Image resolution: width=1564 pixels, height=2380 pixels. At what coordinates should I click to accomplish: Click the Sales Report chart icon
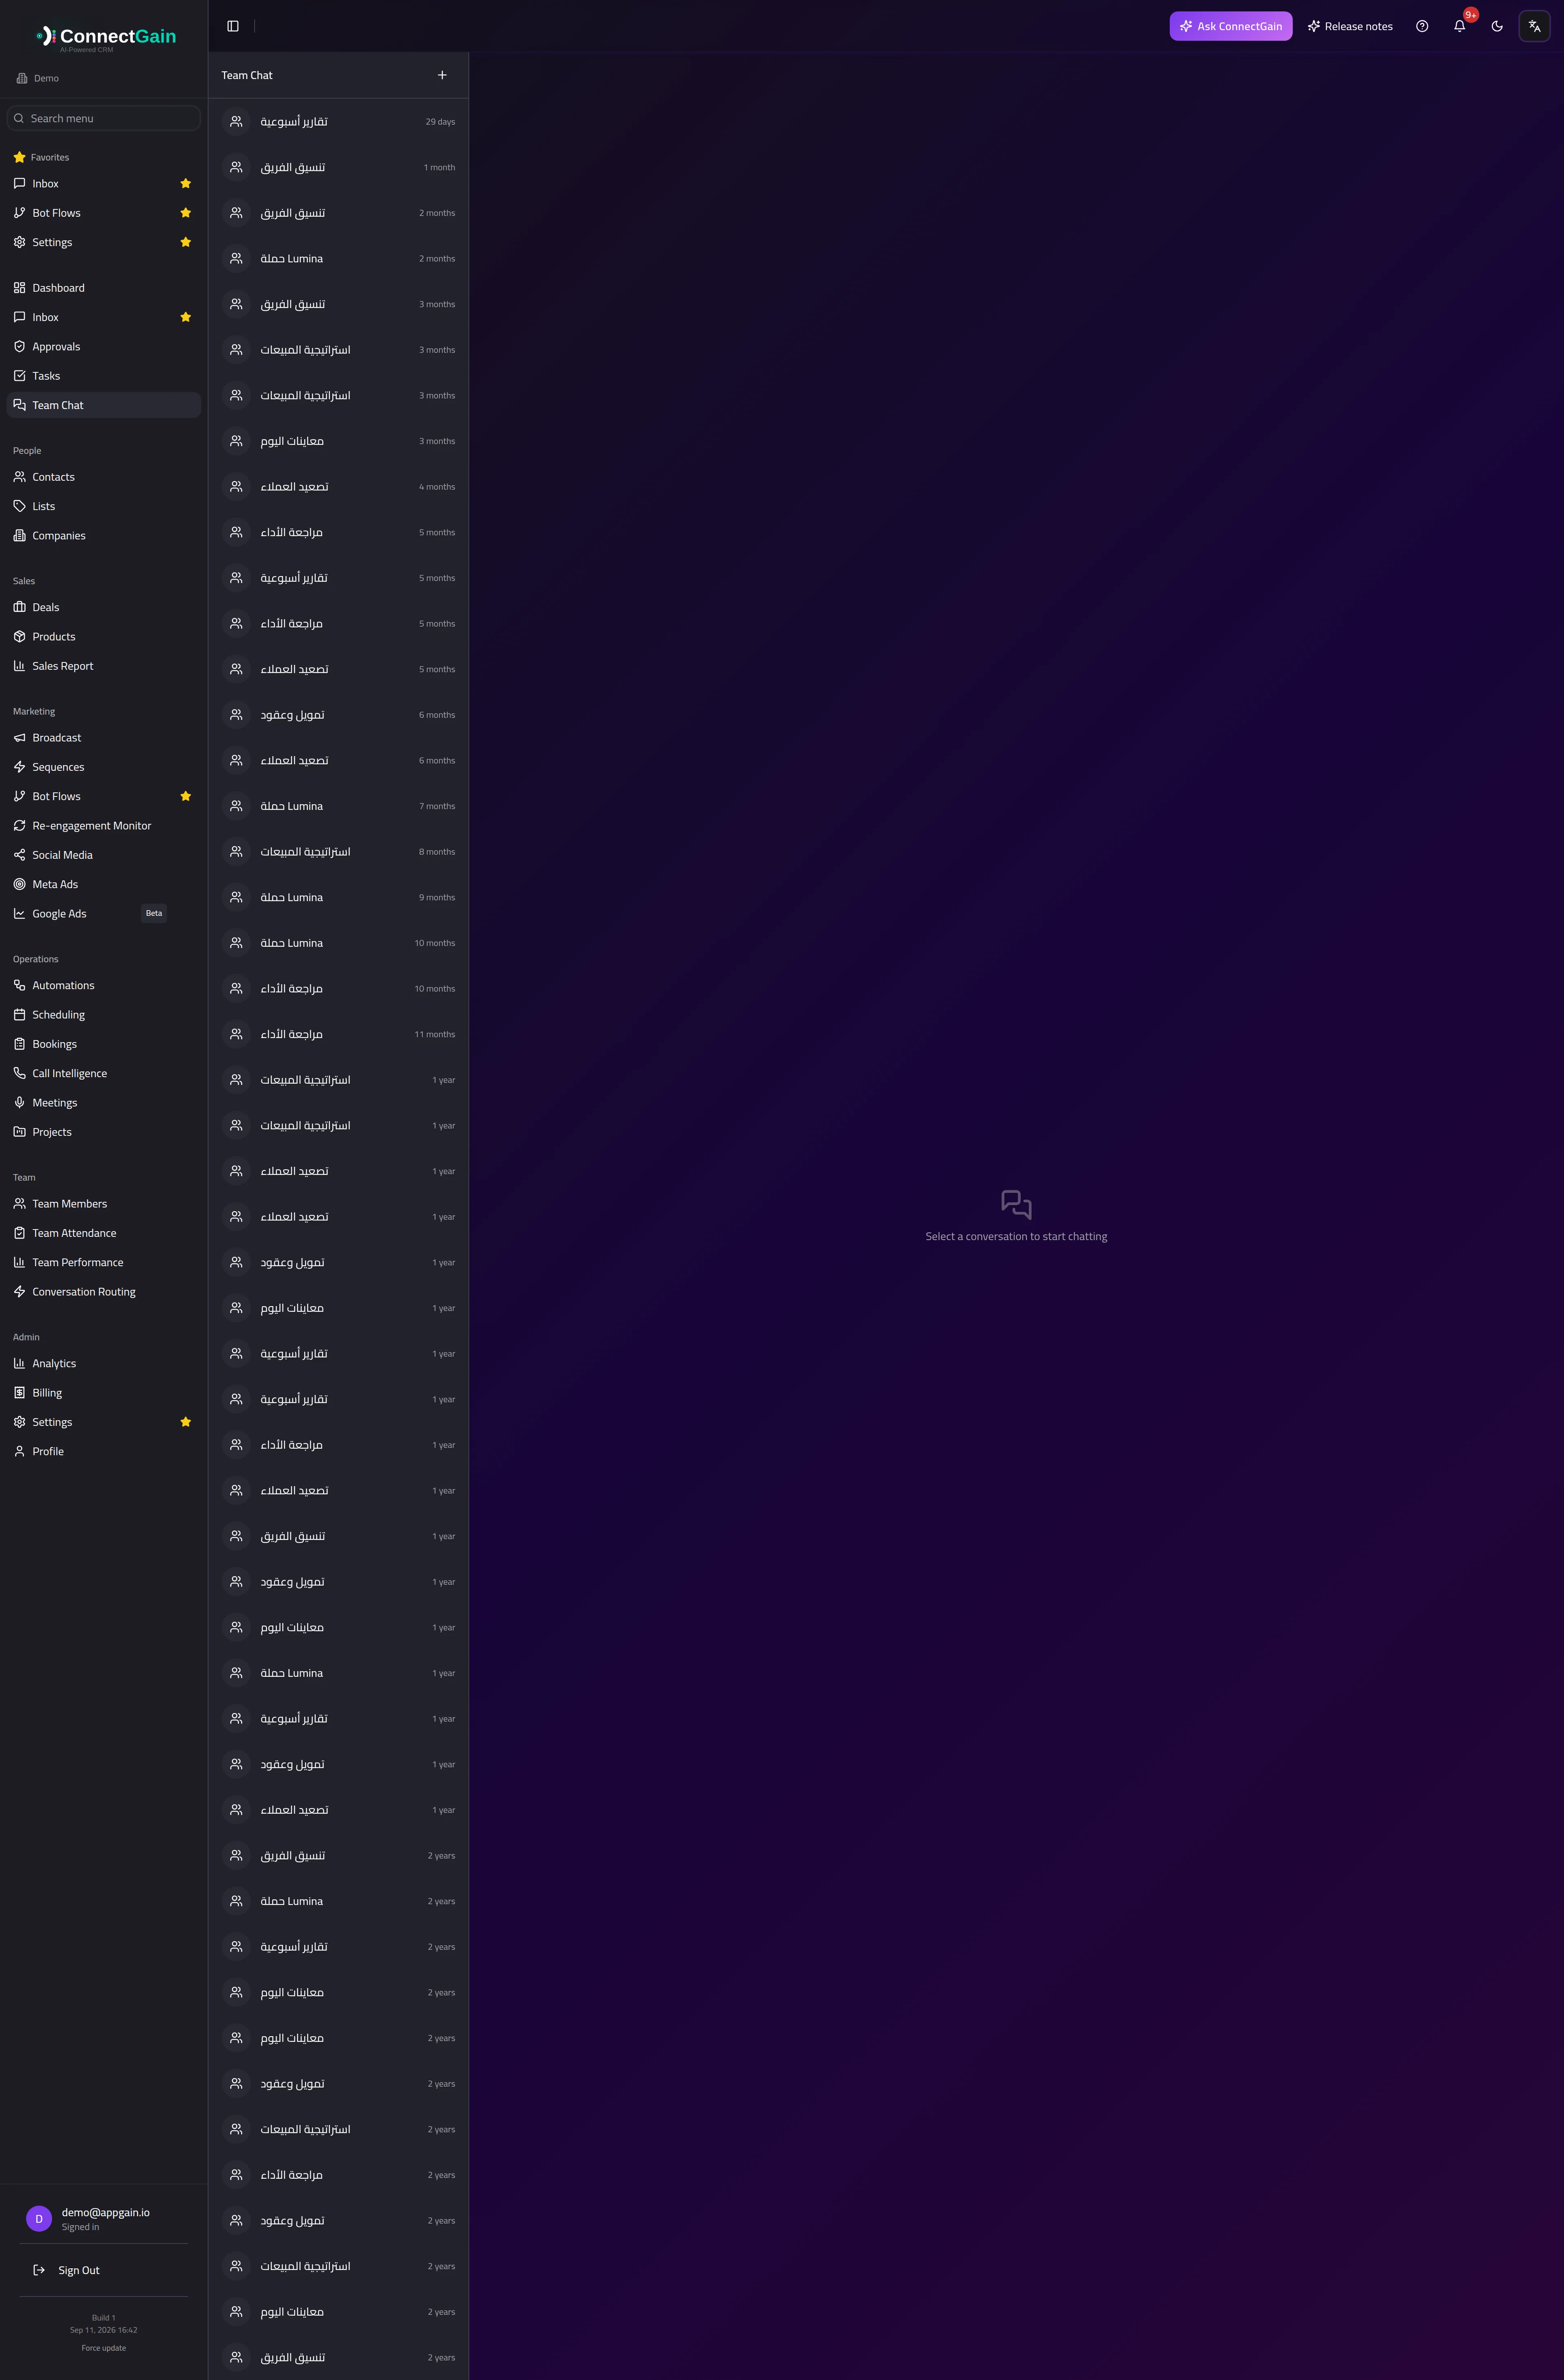19,666
